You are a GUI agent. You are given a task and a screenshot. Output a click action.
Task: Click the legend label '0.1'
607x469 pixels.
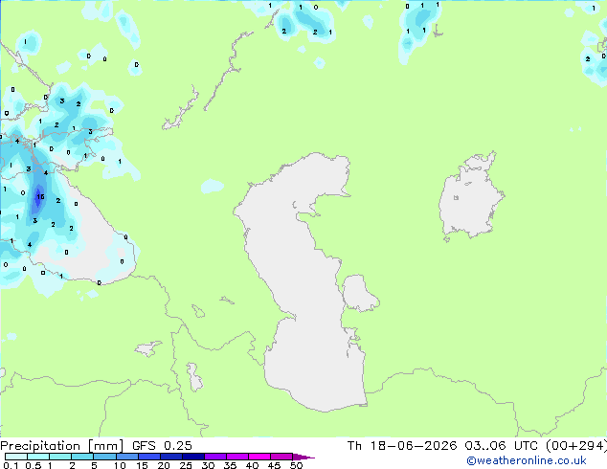point(11,465)
